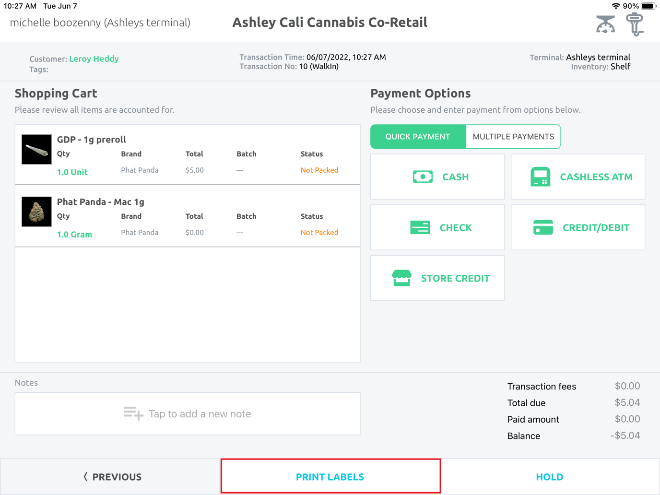Click the credit card icon

click(543, 227)
